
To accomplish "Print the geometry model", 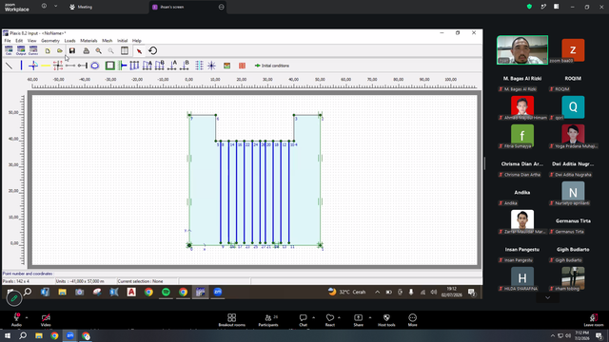I will point(87,50).
